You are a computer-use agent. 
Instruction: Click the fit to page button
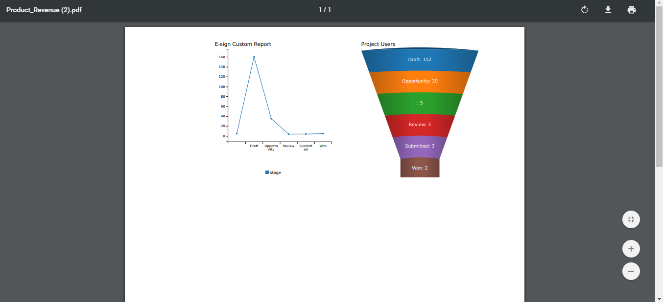[x=631, y=219]
